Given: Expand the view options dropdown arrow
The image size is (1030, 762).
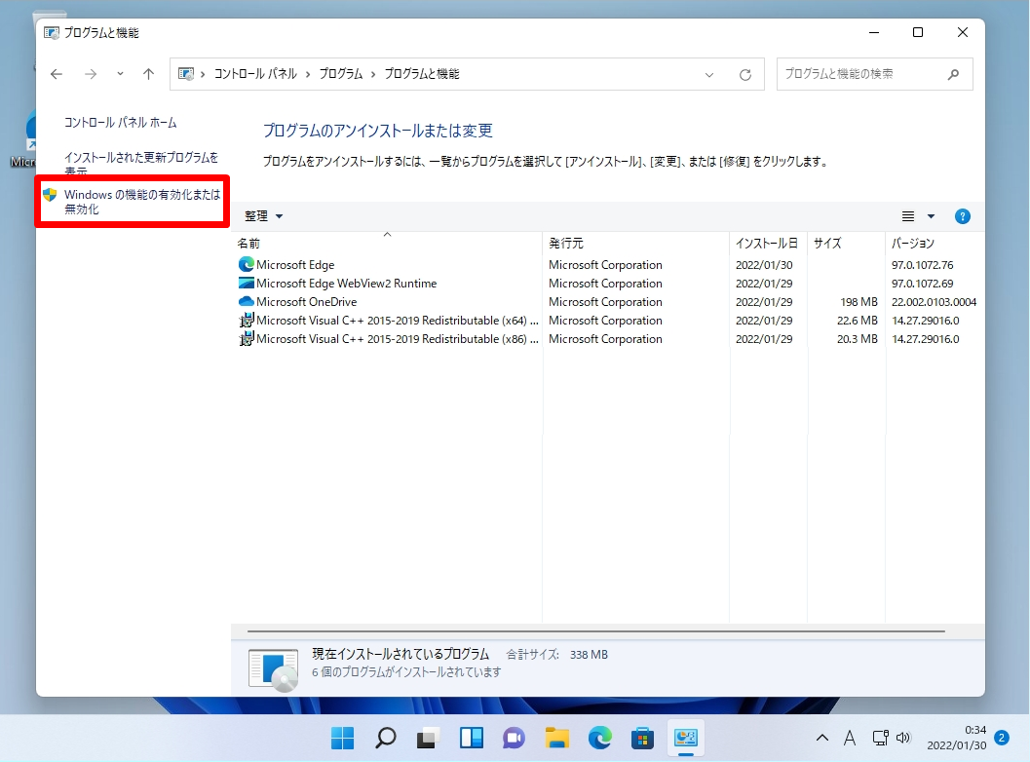Looking at the screenshot, I should (x=931, y=216).
